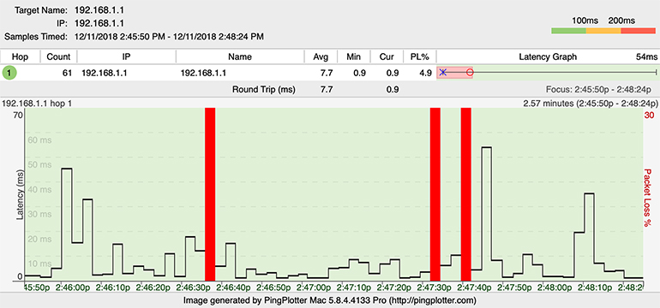
Task: Click the Round Trip (ms) label
Action: tap(264, 89)
